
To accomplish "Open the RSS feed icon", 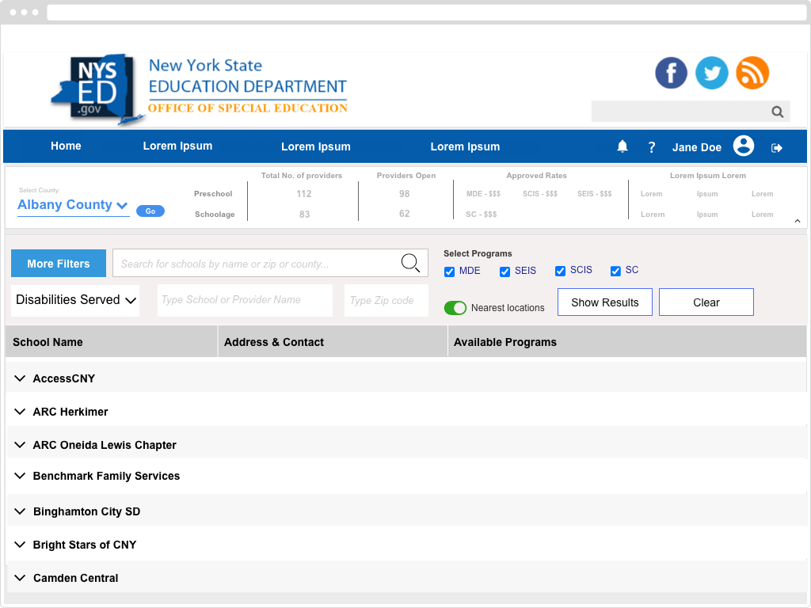I will 752,73.
